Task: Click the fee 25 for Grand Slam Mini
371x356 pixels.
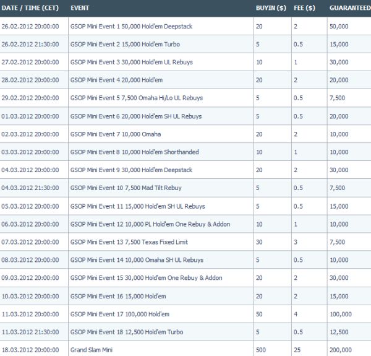Action: coord(297,350)
